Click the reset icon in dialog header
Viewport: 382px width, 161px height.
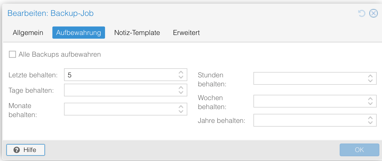pos(362,13)
